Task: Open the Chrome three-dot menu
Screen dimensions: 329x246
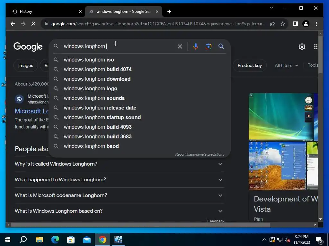Action: (316, 24)
